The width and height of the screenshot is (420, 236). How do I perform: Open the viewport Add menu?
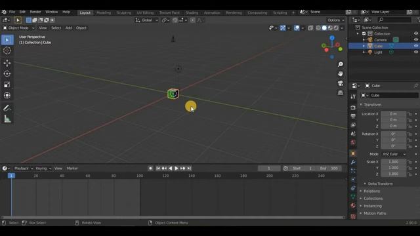(68, 28)
